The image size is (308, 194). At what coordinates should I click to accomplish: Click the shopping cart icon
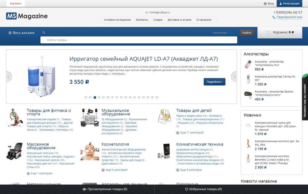click(268, 32)
